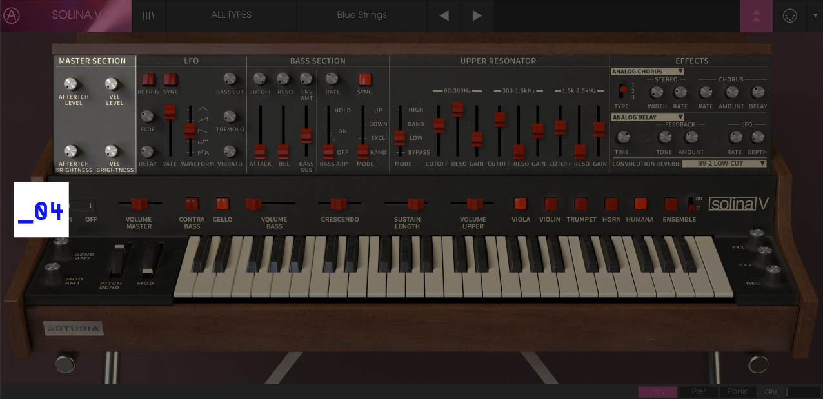Collapse the advanced panel with pink arrows
823x399 pixels.
click(x=756, y=16)
